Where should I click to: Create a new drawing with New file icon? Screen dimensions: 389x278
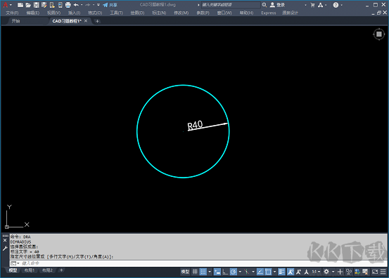[20, 5]
